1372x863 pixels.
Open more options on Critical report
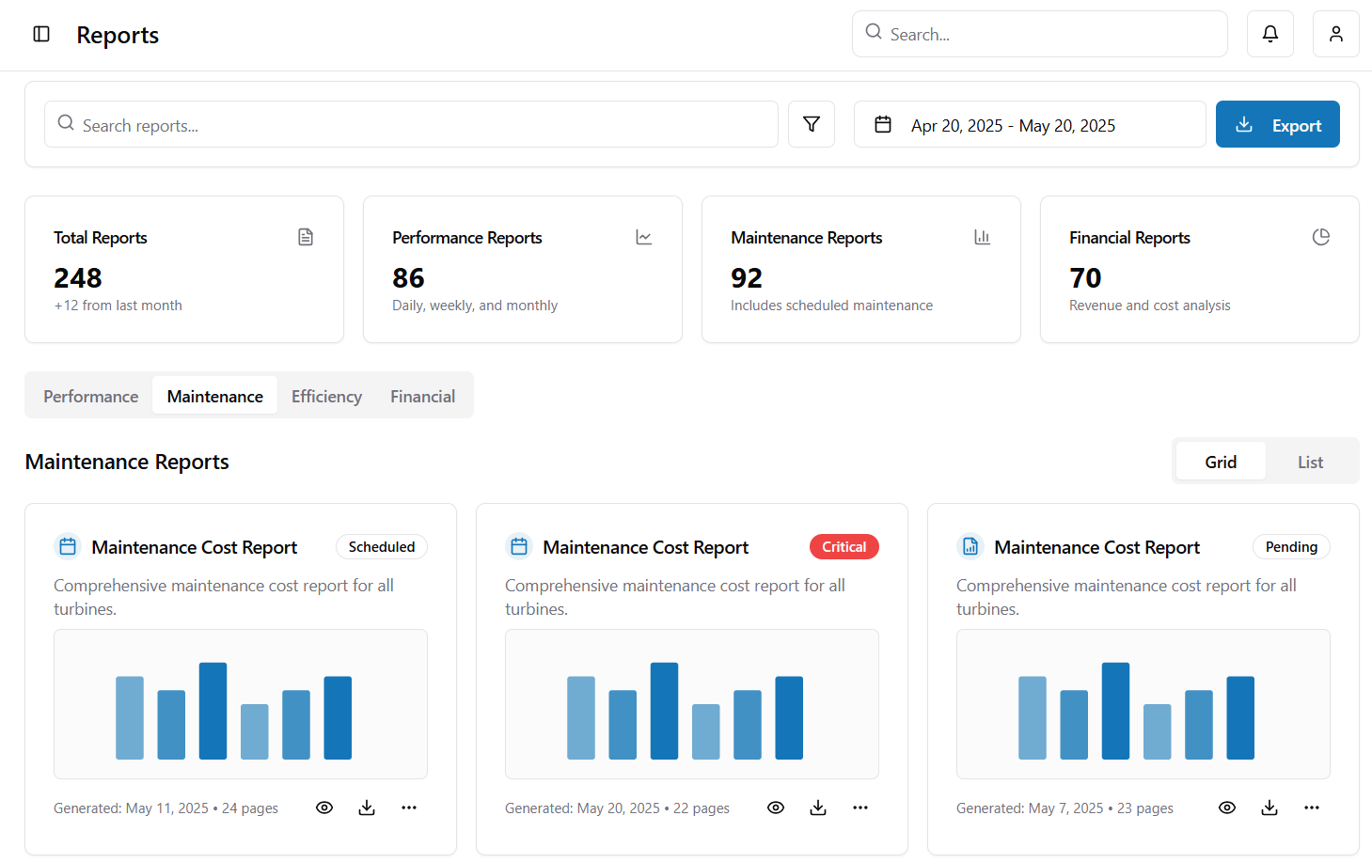click(x=860, y=808)
